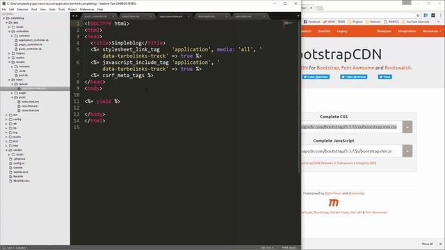Close the application.html.erb tab
445x250 pixels.
coord(188,17)
